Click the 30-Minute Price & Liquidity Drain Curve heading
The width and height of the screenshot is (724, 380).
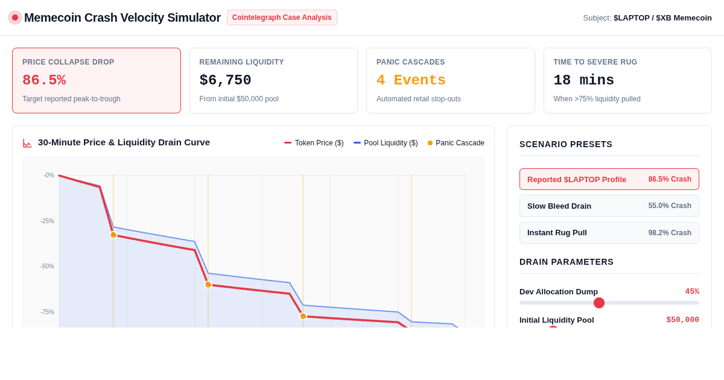[124, 142]
